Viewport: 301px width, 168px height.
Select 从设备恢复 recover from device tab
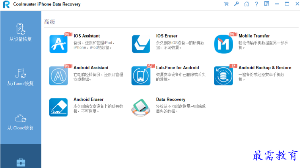(21, 33)
